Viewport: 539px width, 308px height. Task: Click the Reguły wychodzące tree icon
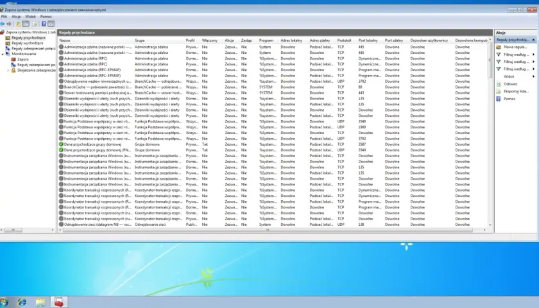(x=8, y=43)
